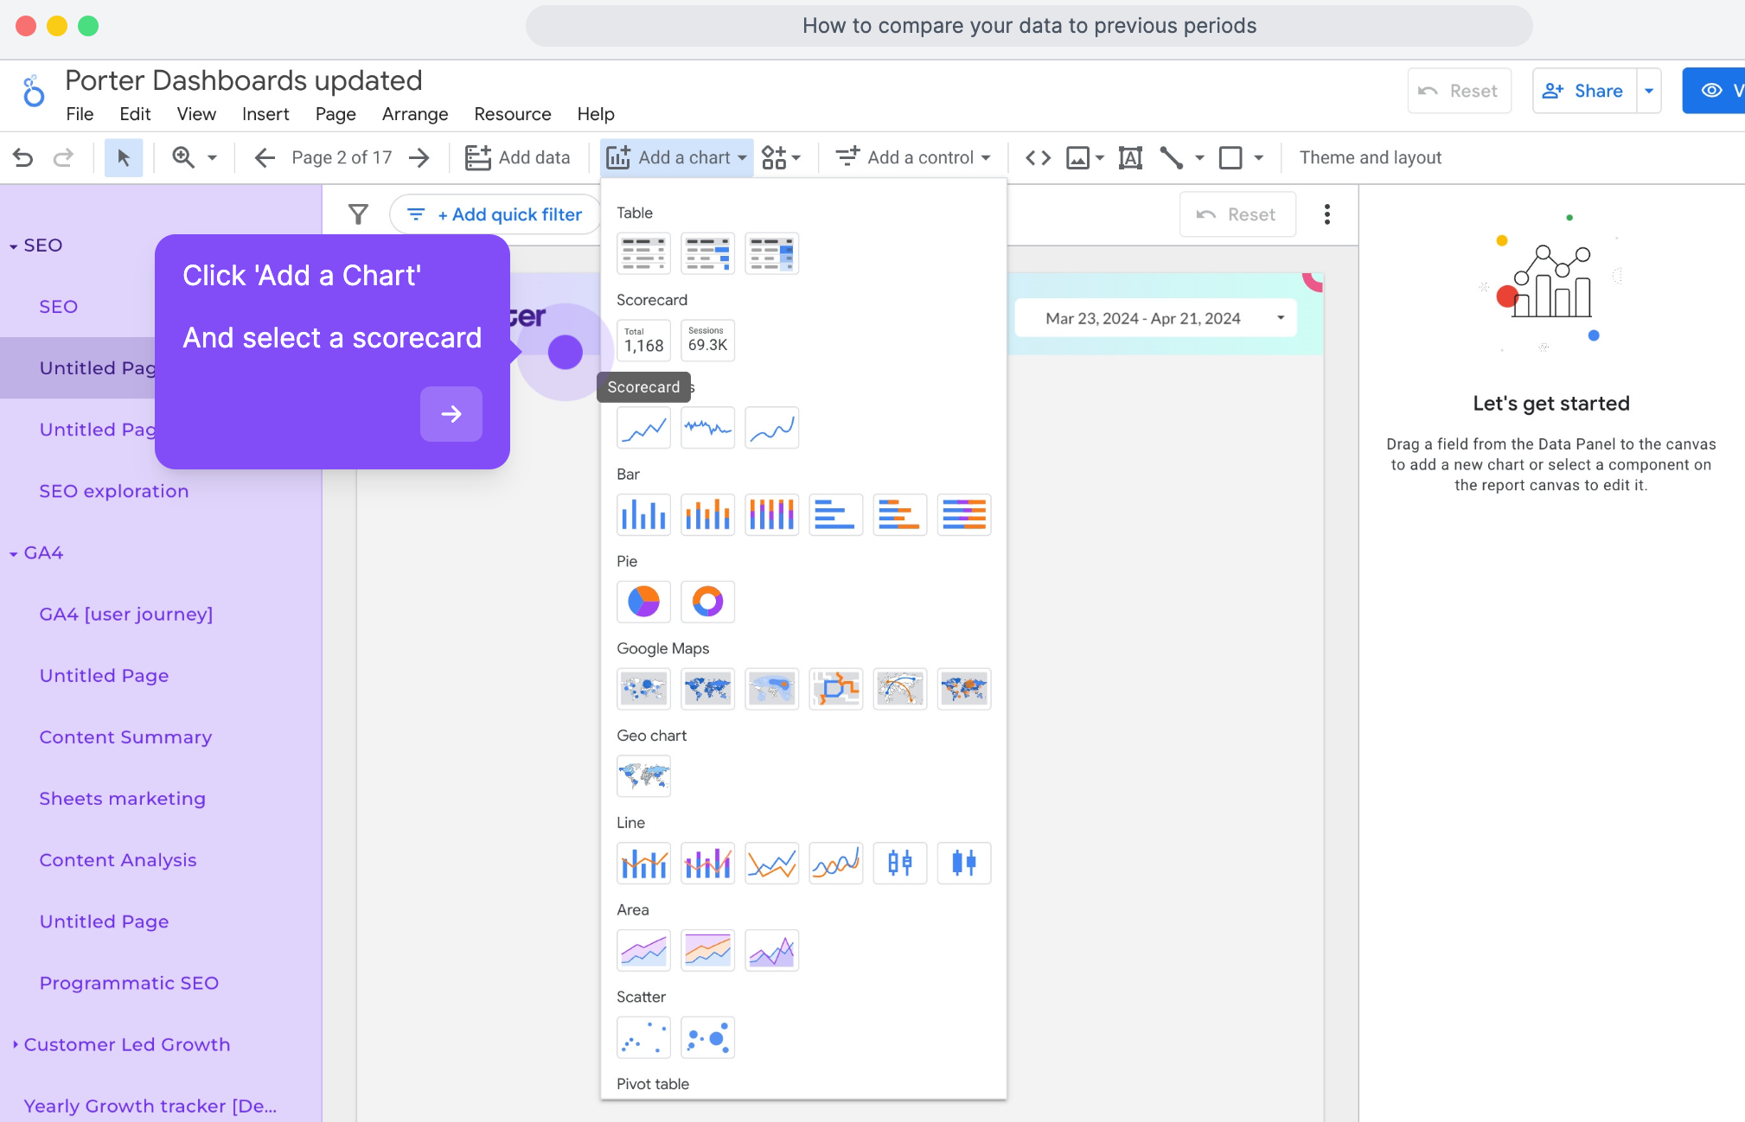This screenshot has width=1745, height=1122.
Task: Click the Scatter chart icon
Action: [643, 1036]
